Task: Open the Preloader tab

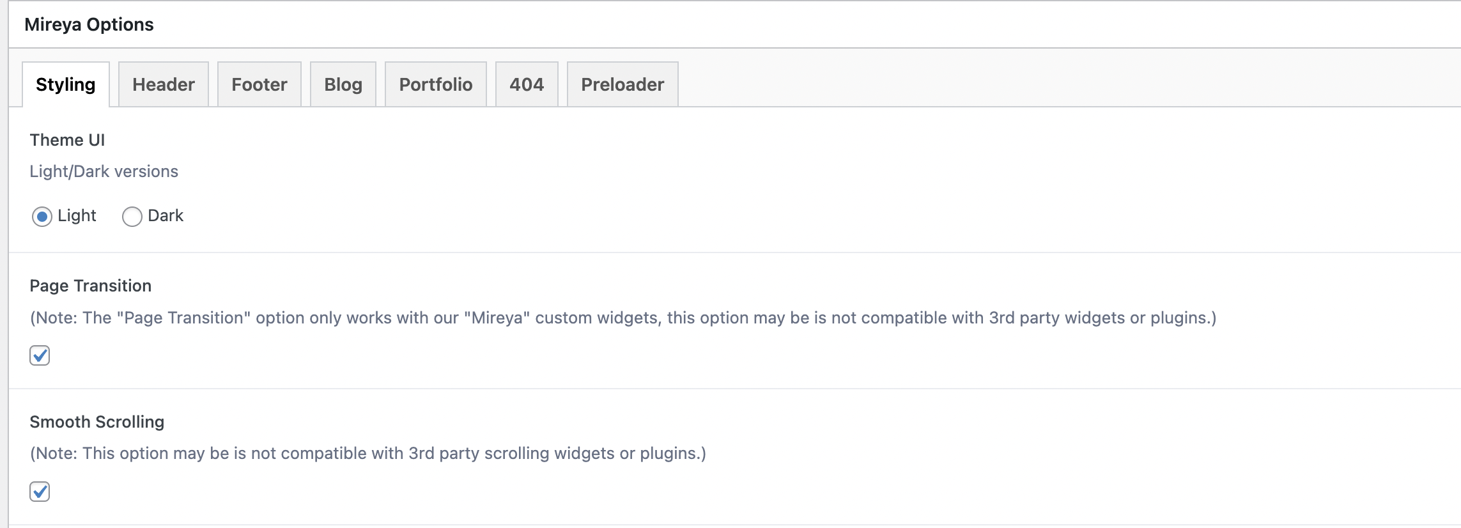Action: click(x=622, y=84)
